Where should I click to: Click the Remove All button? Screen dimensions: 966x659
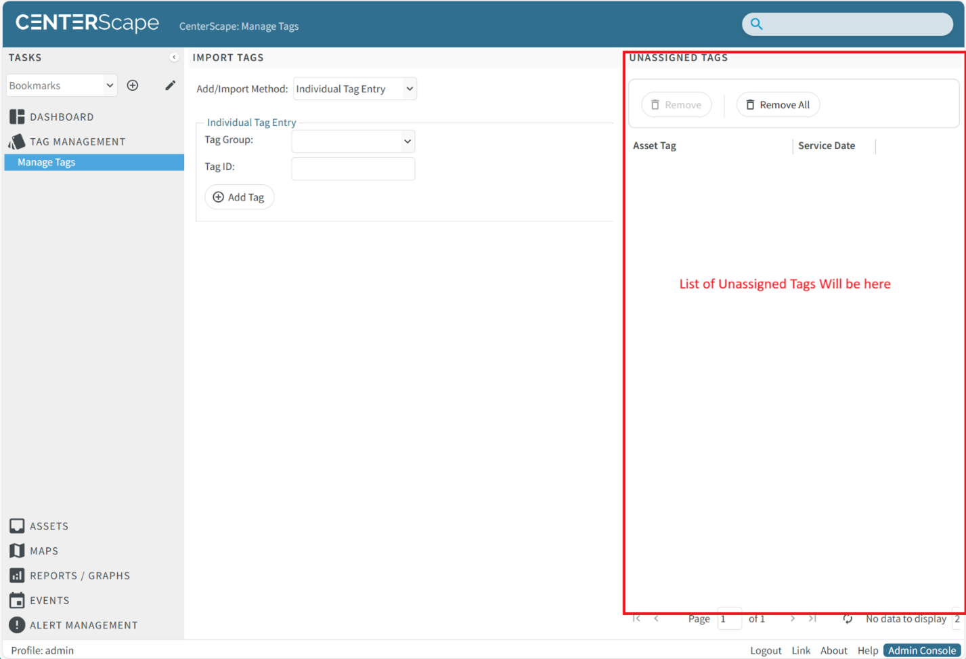(x=778, y=105)
